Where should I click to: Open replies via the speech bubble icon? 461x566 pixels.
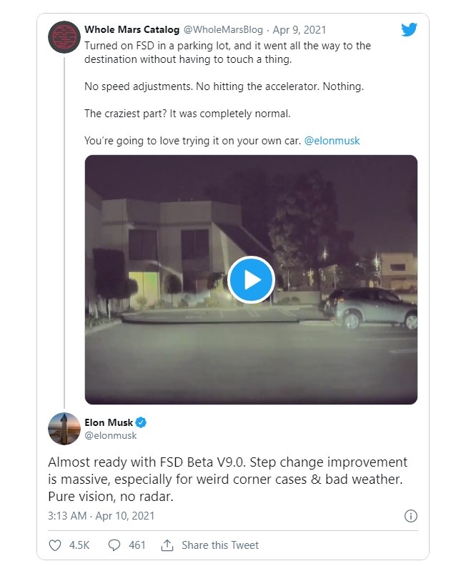(x=114, y=545)
